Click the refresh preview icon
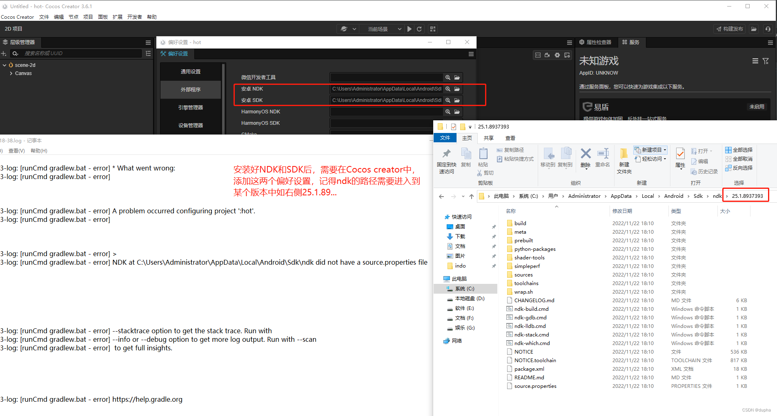The width and height of the screenshot is (777, 416). (x=419, y=29)
